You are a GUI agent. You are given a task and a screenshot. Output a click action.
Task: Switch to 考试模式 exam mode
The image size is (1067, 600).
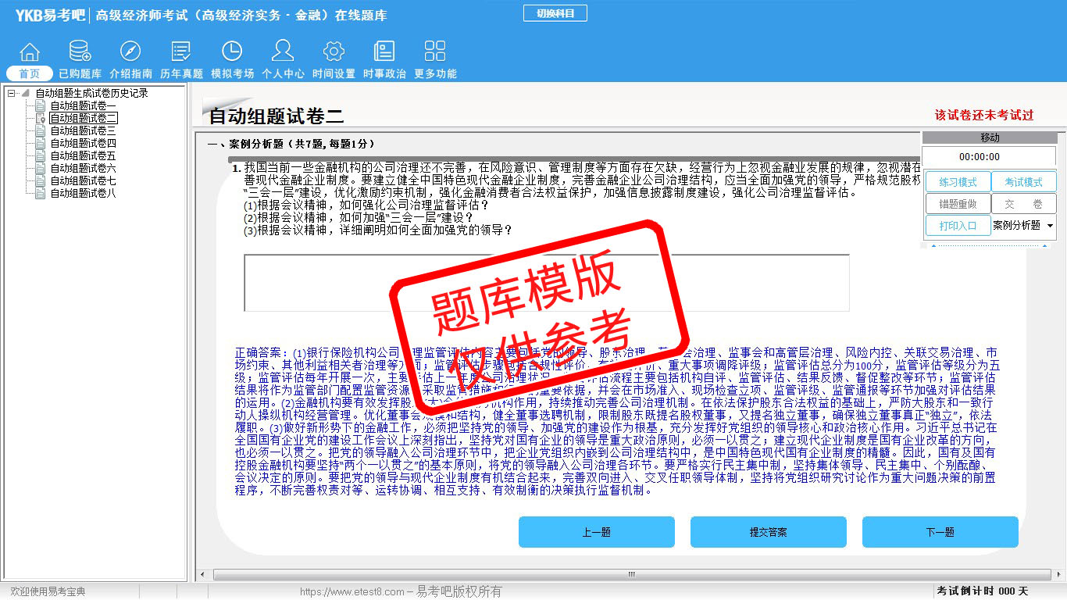(1023, 182)
